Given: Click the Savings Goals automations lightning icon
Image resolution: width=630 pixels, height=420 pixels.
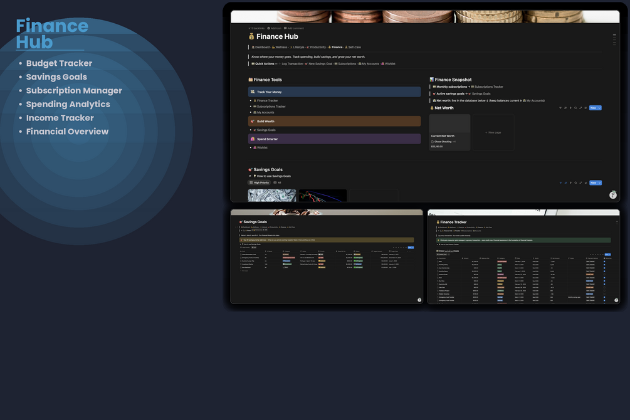Looking at the screenshot, I should [570, 183].
